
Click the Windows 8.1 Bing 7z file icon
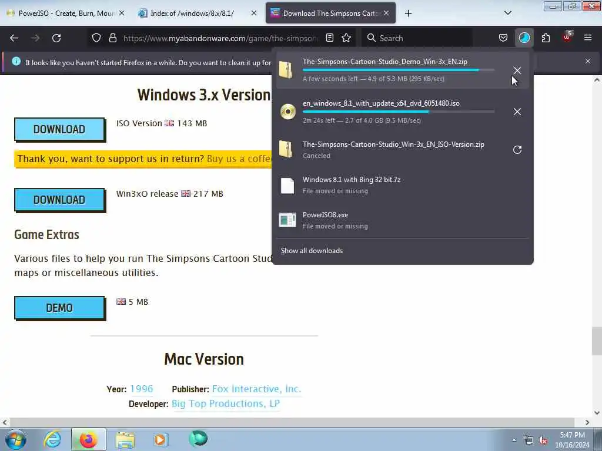[x=287, y=186]
